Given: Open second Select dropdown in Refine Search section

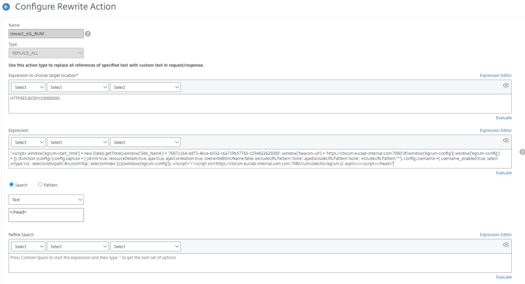Looking at the screenshot, I should [x=78, y=247].
